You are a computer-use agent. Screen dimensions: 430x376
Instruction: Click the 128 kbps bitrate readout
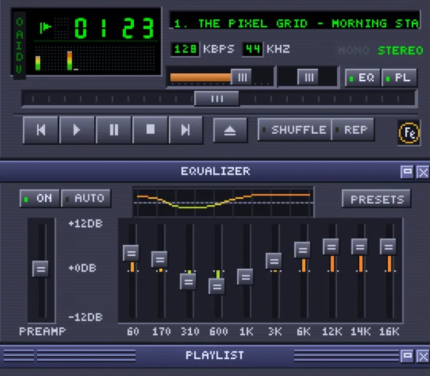(185, 49)
